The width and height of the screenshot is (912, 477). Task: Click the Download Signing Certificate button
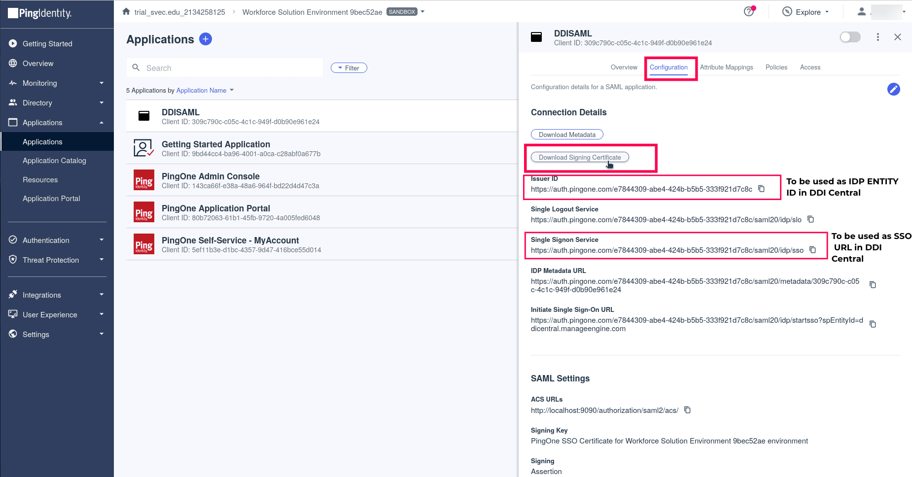(x=580, y=157)
